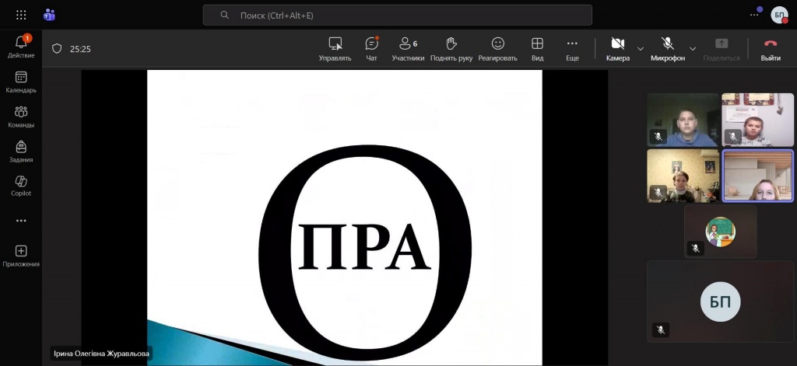
Task: Select the БП participant tile
Action: tap(721, 302)
